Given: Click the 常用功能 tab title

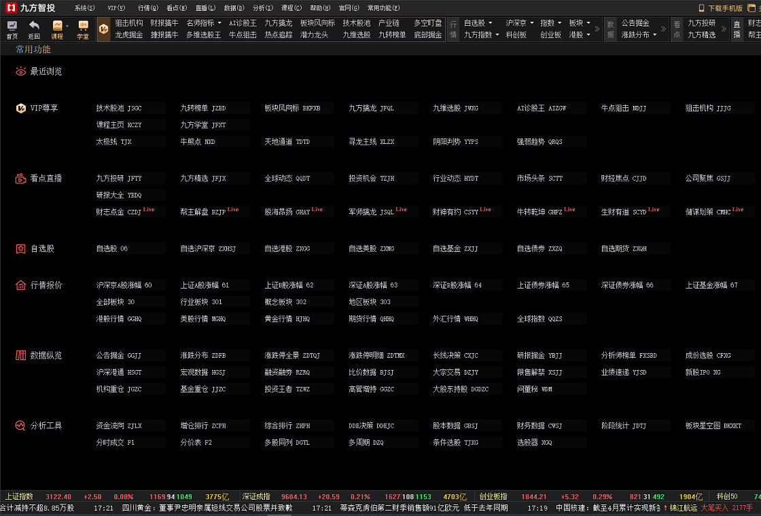Looking at the screenshot, I should [33, 50].
